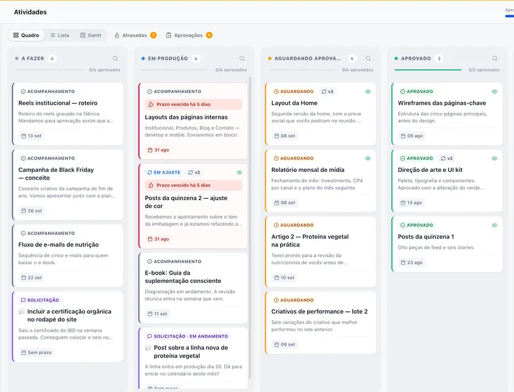Open E-book: Guia da suplementação consciente

pyautogui.click(x=193, y=288)
